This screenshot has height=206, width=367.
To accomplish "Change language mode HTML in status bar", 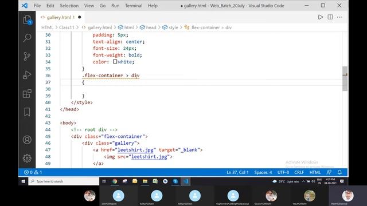I will [x=315, y=172].
